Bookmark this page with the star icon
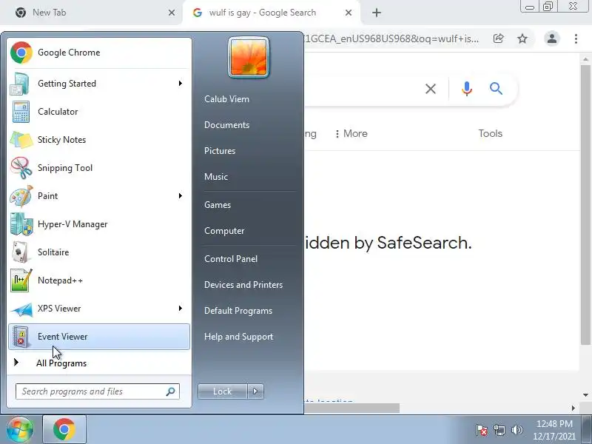592x444 pixels. (x=522, y=38)
